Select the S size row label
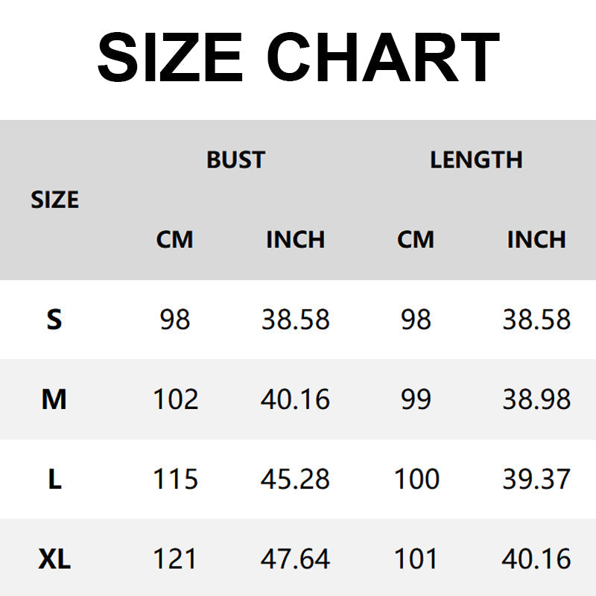 coord(54,320)
